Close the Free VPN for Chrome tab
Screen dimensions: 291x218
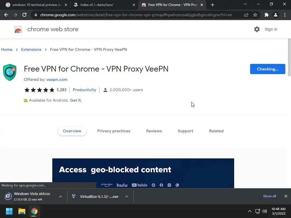(x=202, y=5)
